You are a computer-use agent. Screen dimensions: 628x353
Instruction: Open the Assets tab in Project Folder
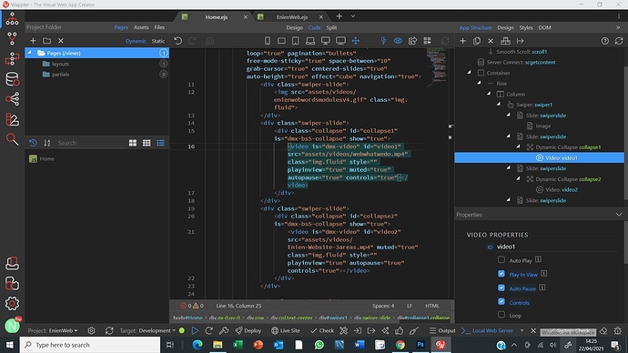pos(141,27)
